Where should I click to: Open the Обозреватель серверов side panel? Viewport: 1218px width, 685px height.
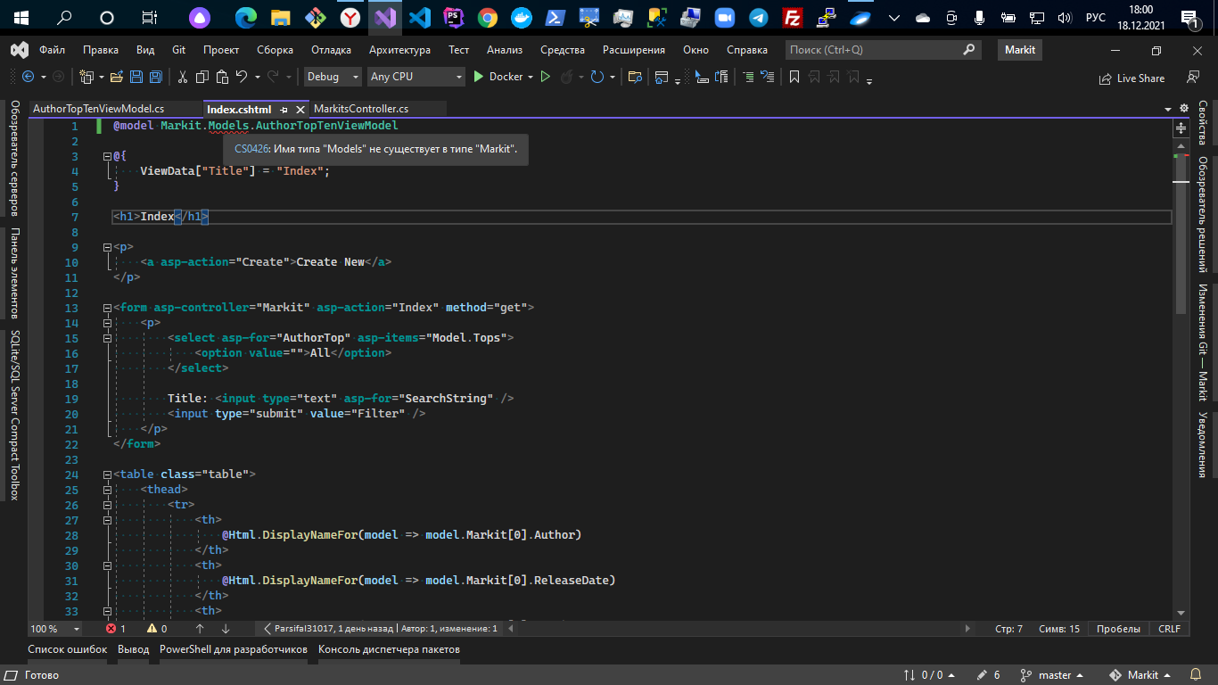(14, 159)
